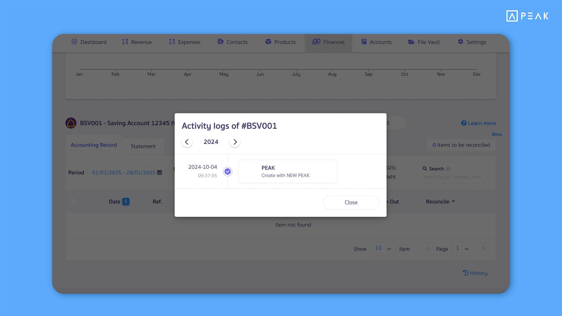562x316 pixels.
Task: Click the checkmark marker for 2024-10-04 entry
Action: click(x=227, y=171)
